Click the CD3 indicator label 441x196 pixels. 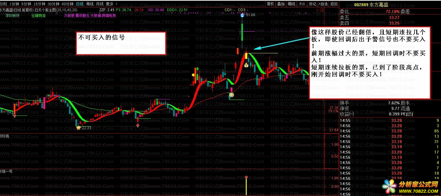tap(243, 10)
